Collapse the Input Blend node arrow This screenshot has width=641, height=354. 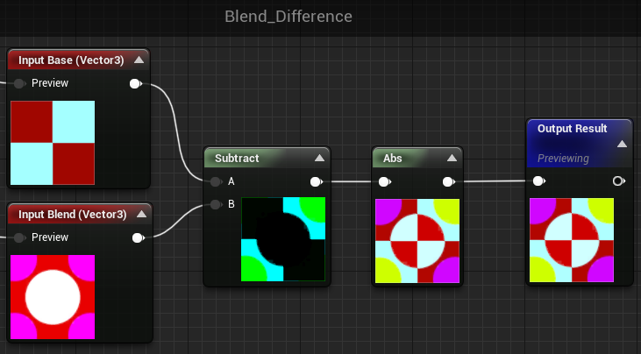tap(141, 214)
